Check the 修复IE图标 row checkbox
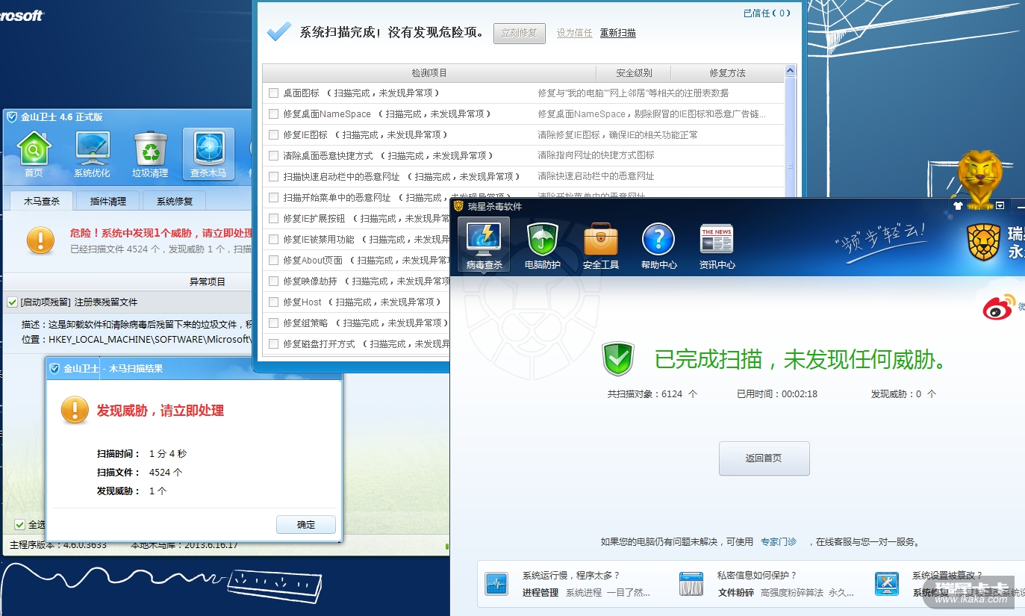 (x=274, y=135)
